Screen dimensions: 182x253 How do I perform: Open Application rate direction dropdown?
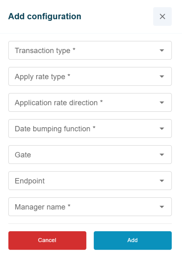coord(90,103)
